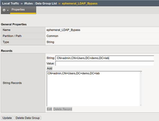This screenshot has height=121, width=159.
Task: Click the Edit button below the records
Action: coord(49,109)
